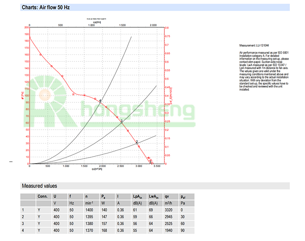
Task: Click the "m³/h" unit cell
Action: point(168,203)
